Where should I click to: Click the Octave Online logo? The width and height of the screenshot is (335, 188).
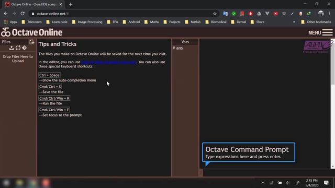point(31,32)
